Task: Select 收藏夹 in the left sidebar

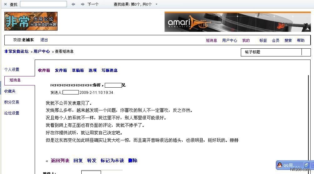Action: pos(10,91)
